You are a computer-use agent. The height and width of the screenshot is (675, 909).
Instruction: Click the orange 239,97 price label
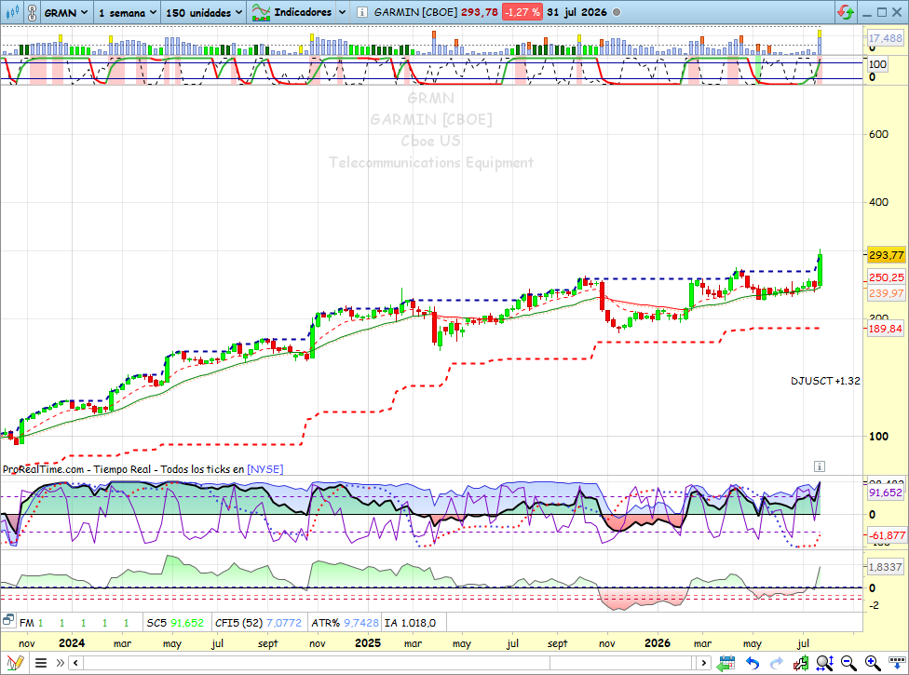[887, 293]
